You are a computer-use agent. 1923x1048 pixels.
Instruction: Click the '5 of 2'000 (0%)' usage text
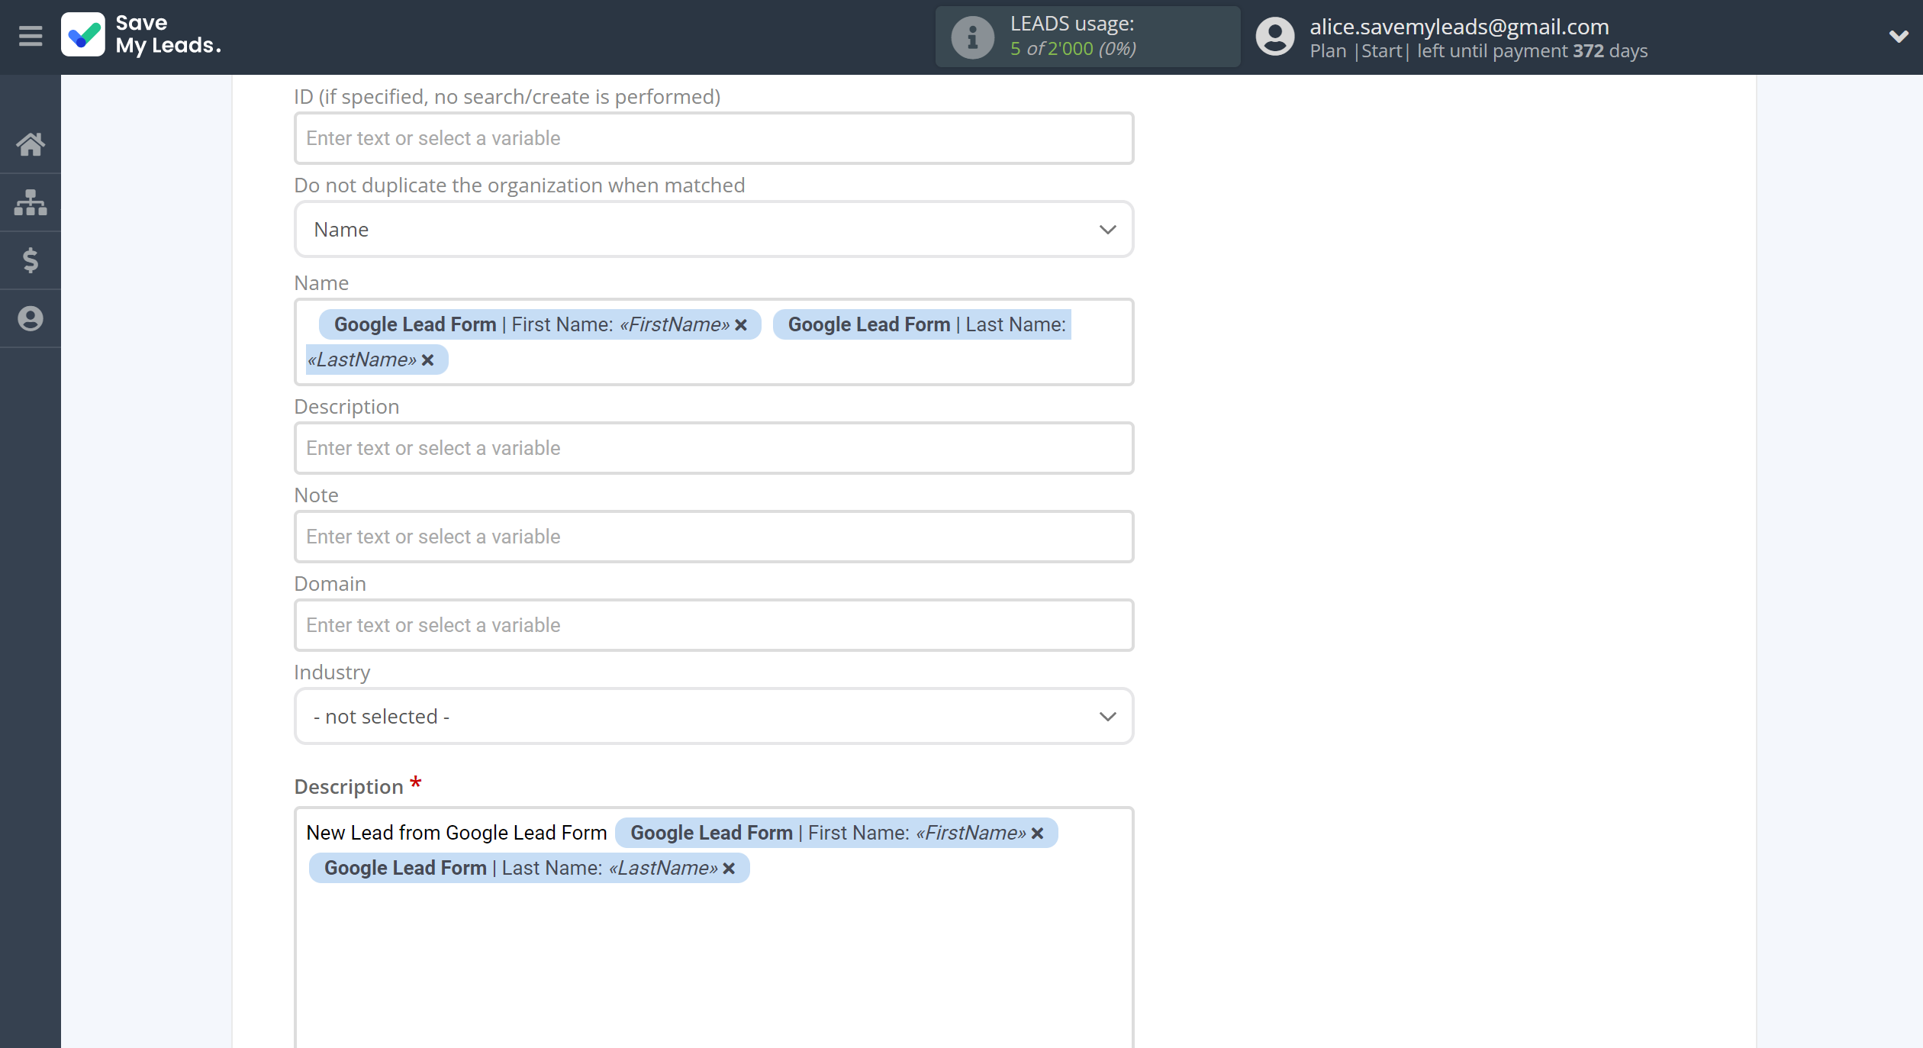click(1073, 49)
